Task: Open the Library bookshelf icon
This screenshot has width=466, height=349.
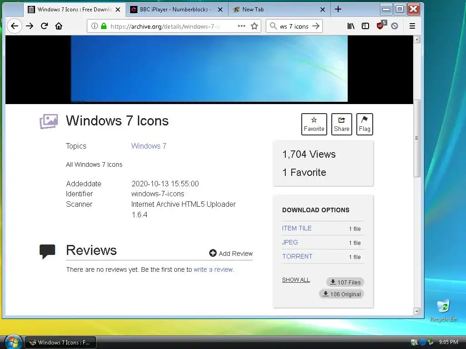Action: pos(351,26)
